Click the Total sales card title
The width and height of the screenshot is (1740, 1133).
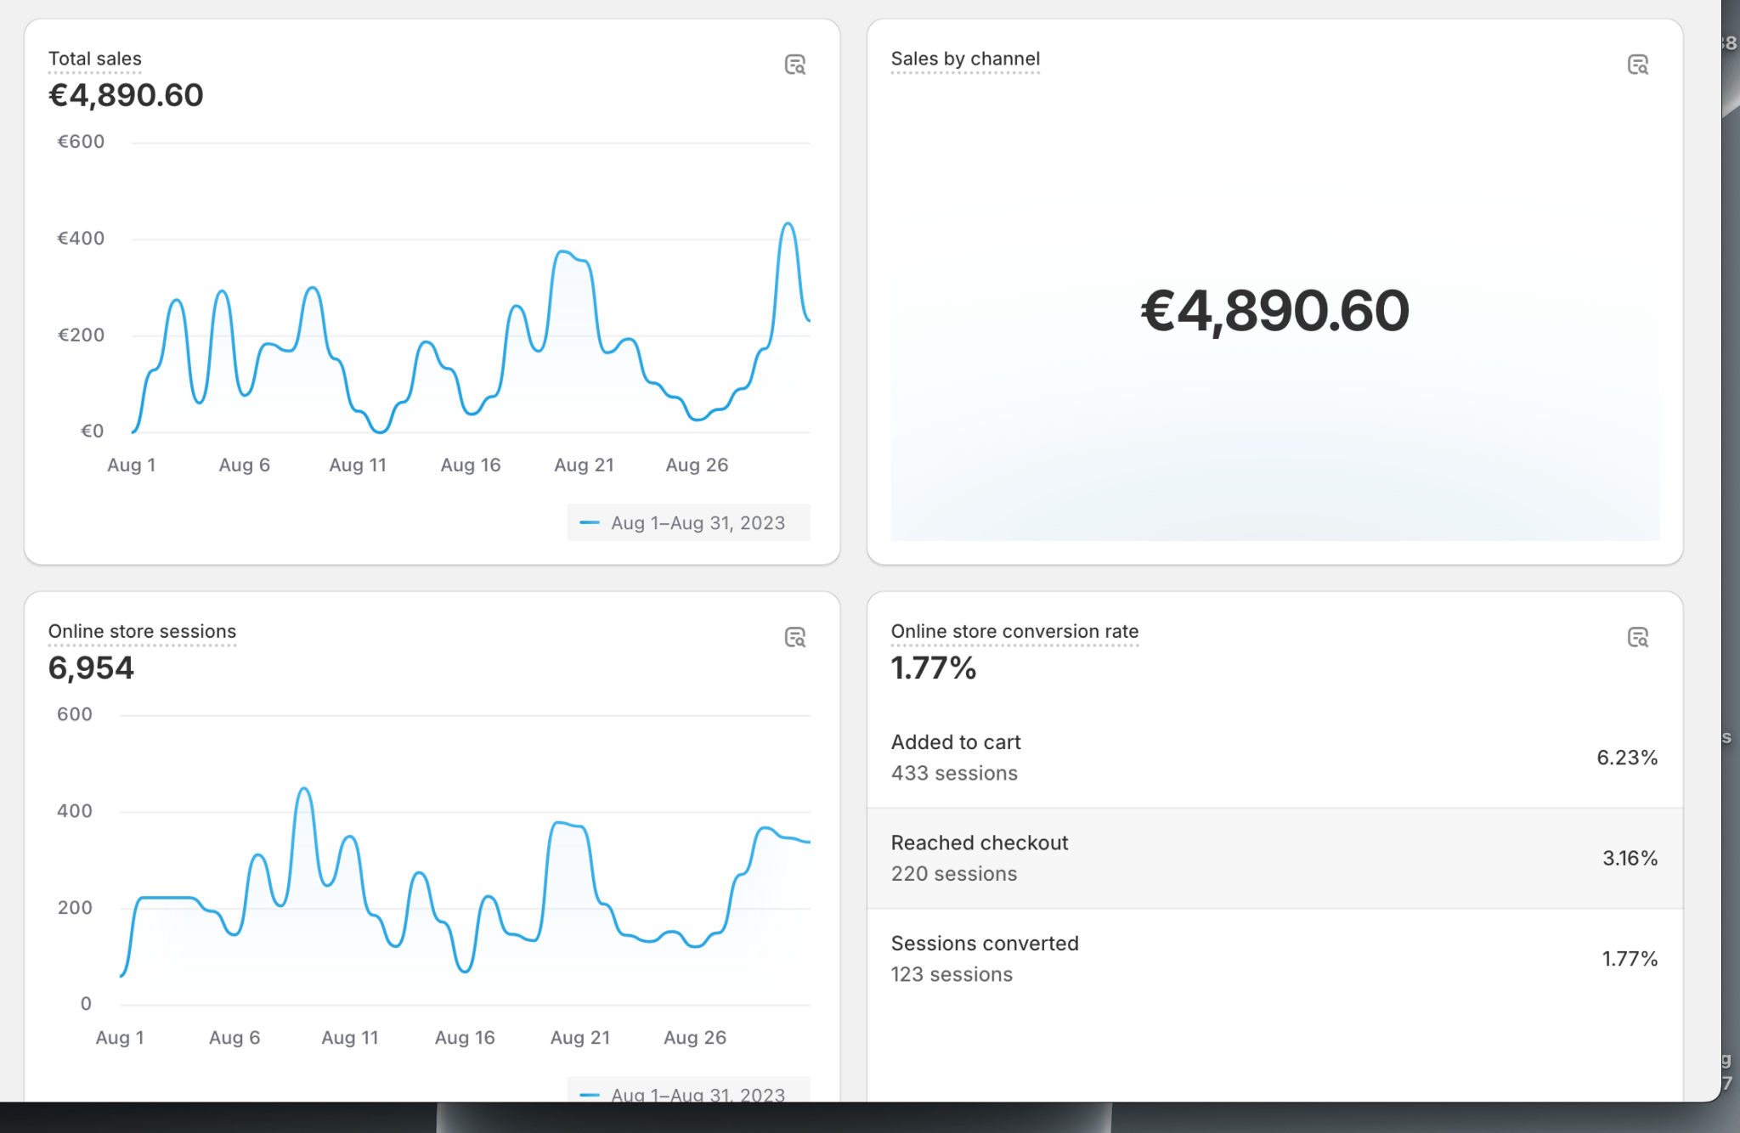pyautogui.click(x=94, y=59)
